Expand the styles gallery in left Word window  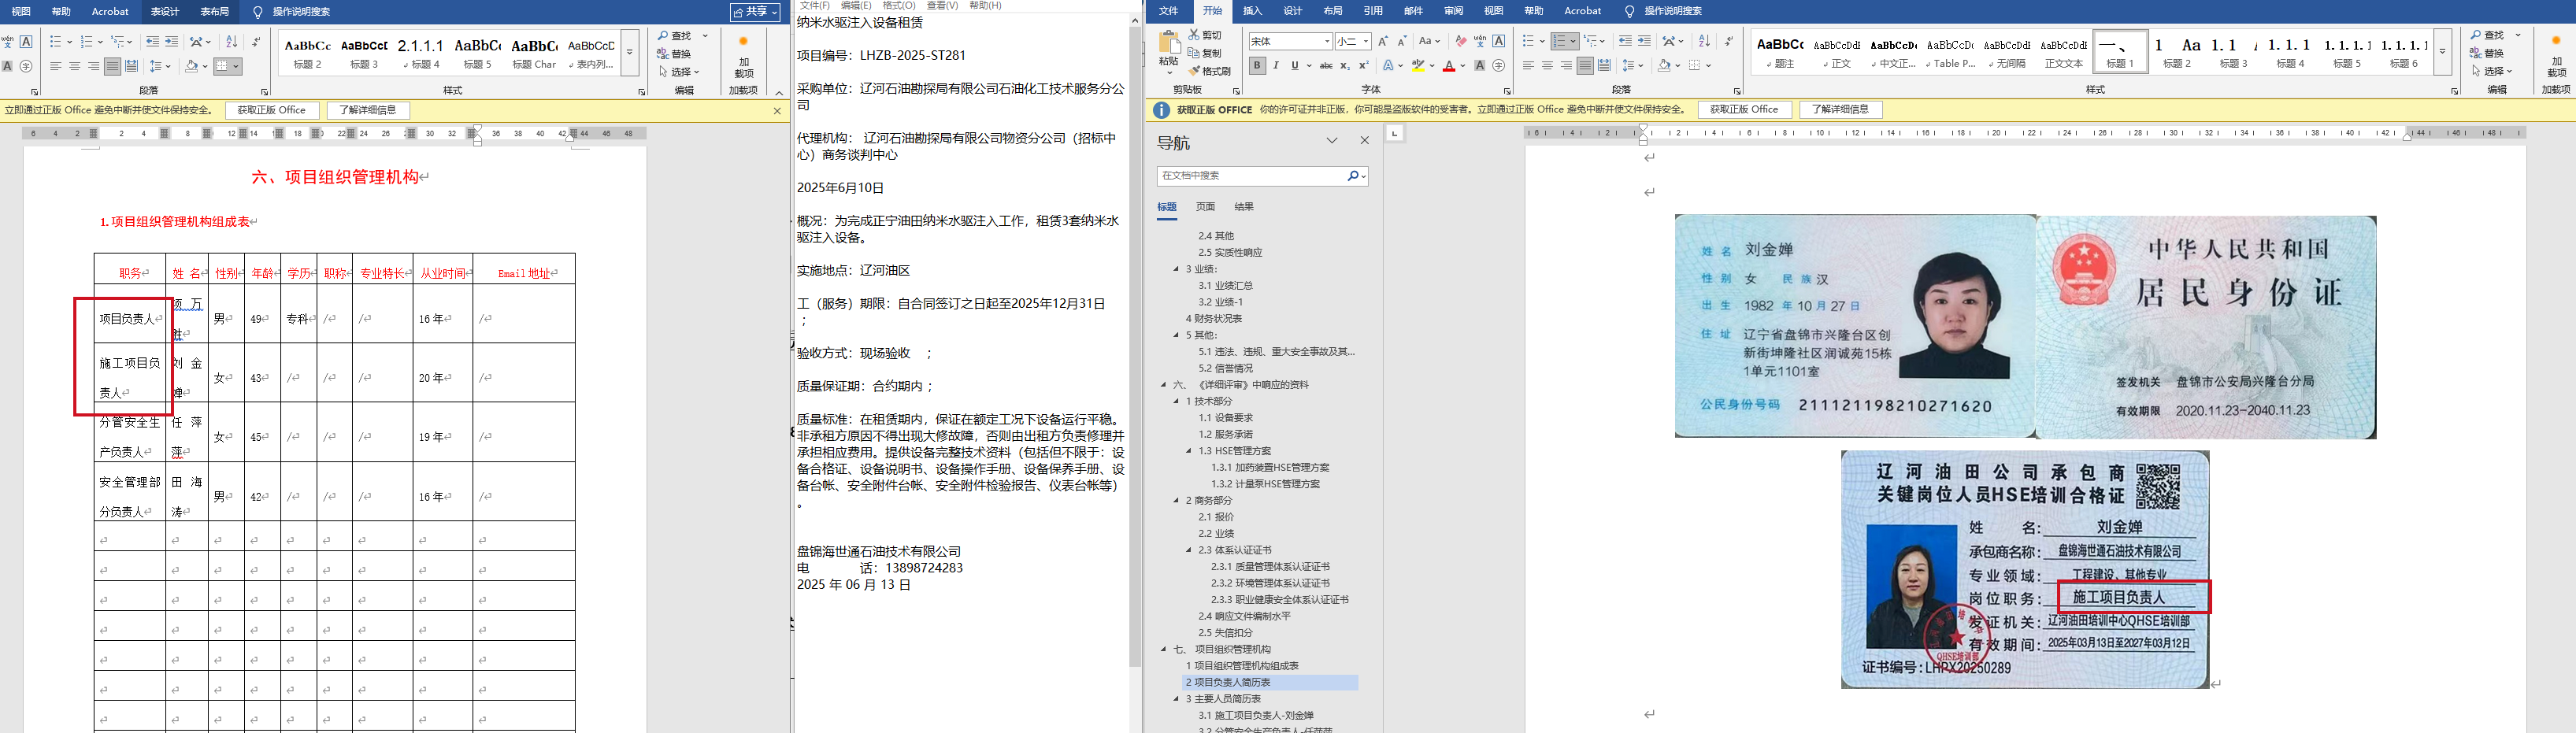coord(630,52)
